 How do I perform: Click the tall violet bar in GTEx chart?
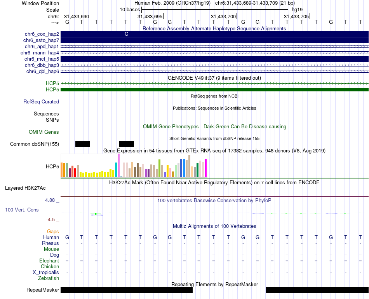pyautogui.click(x=118, y=165)
